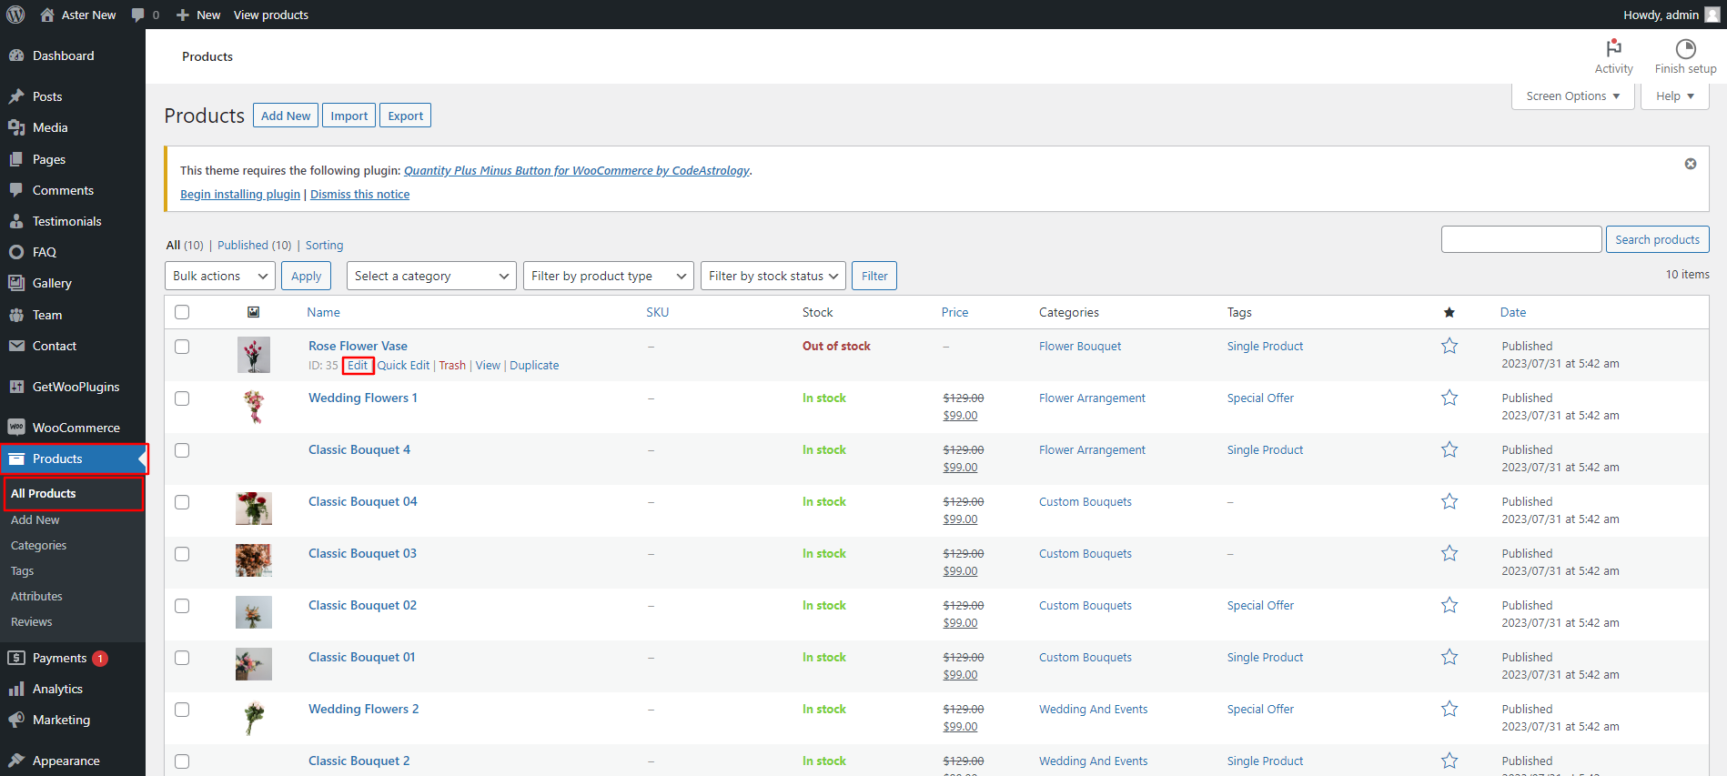The image size is (1727, 776).
Task: Open the Filter by stock status dropdown
Action: click(773, 276)
